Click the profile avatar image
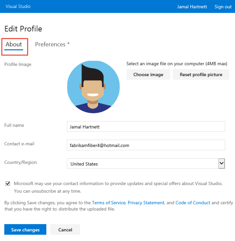 [93, 87]
